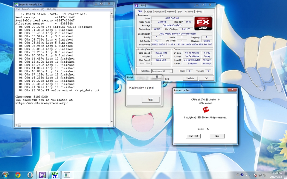Click the Multiplier value x 7.0

(161, 56)
